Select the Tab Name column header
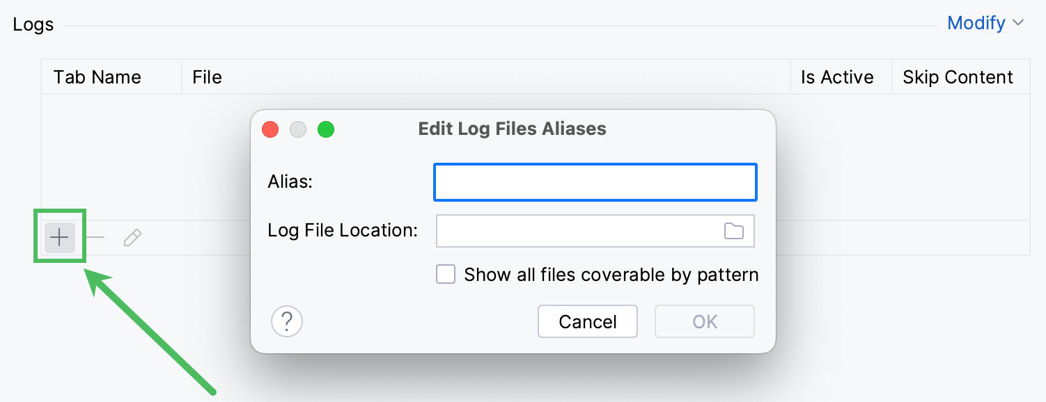This screenshot has width=1046, height=402. [x=97, y=77]
